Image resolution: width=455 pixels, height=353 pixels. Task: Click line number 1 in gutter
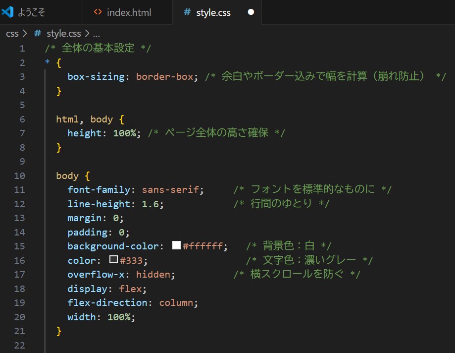point(22,48)
